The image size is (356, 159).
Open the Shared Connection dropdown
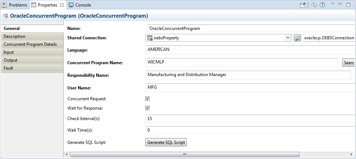click(288, 38)
